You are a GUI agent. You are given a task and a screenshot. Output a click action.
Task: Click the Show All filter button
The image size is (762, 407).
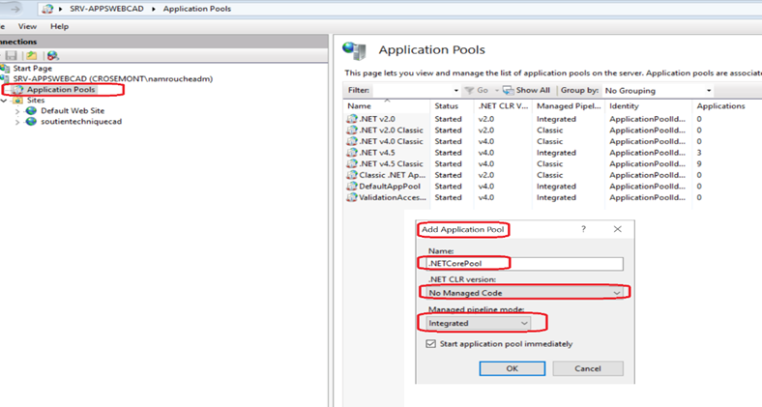point(532,90)
